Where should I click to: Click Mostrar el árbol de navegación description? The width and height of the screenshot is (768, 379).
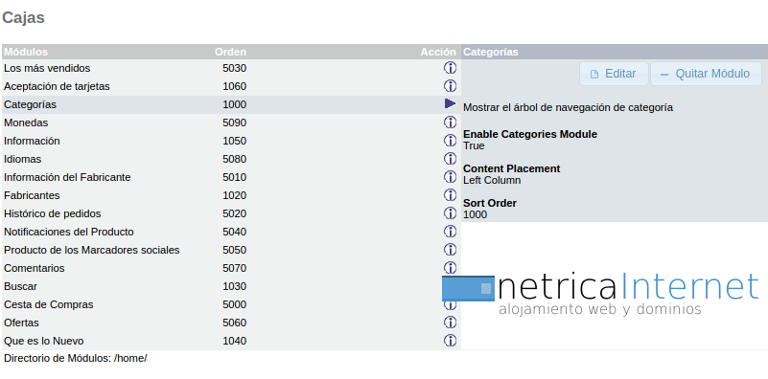568,107
